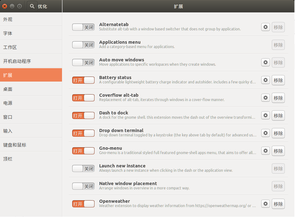
Task: Select 扩展 in the sidebar
Action: (x=31, y=75)
